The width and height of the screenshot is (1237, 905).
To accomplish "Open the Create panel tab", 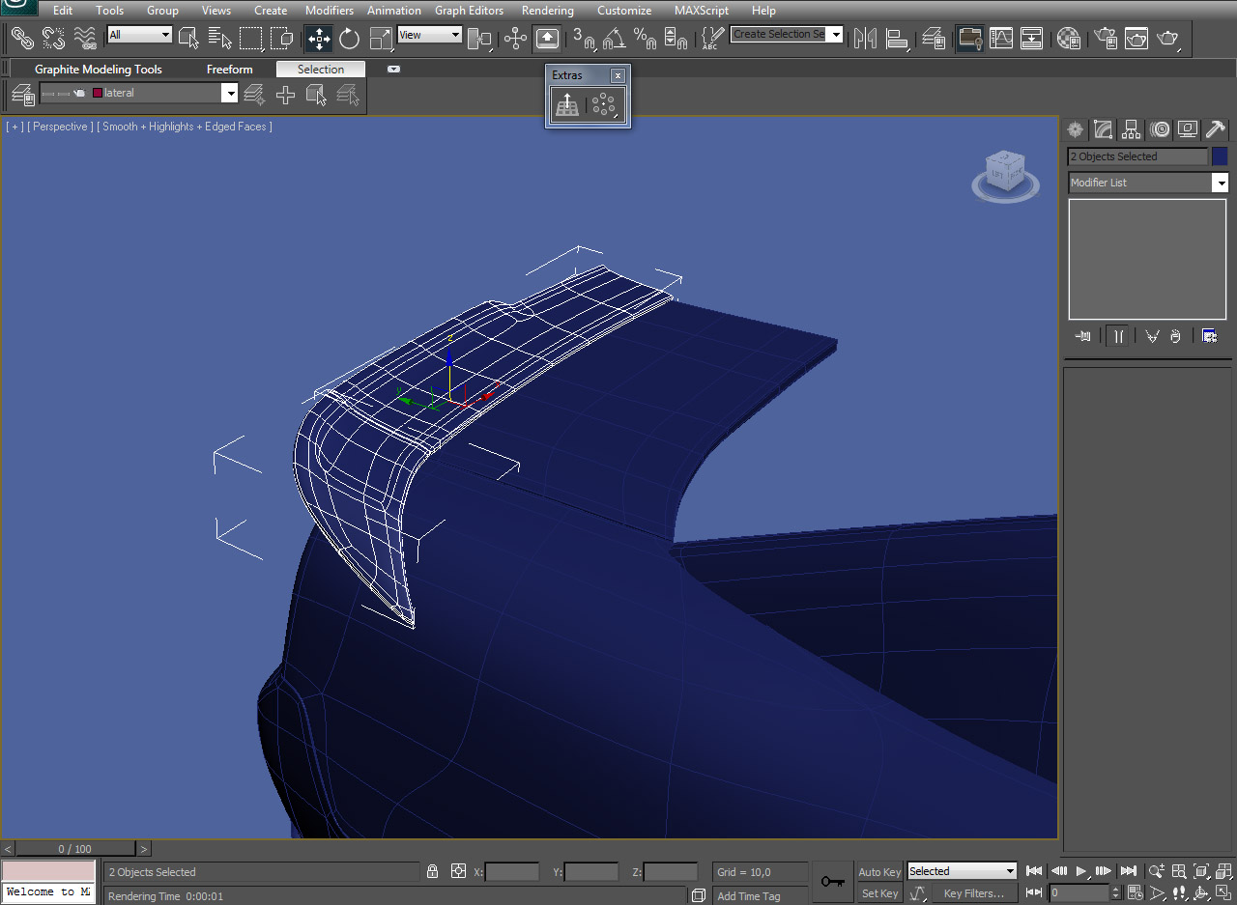I will click(x=1075, y=129).
